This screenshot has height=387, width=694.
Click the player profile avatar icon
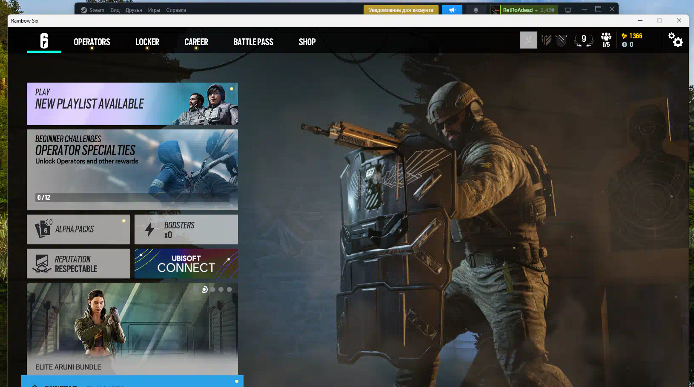pos(528,40)
